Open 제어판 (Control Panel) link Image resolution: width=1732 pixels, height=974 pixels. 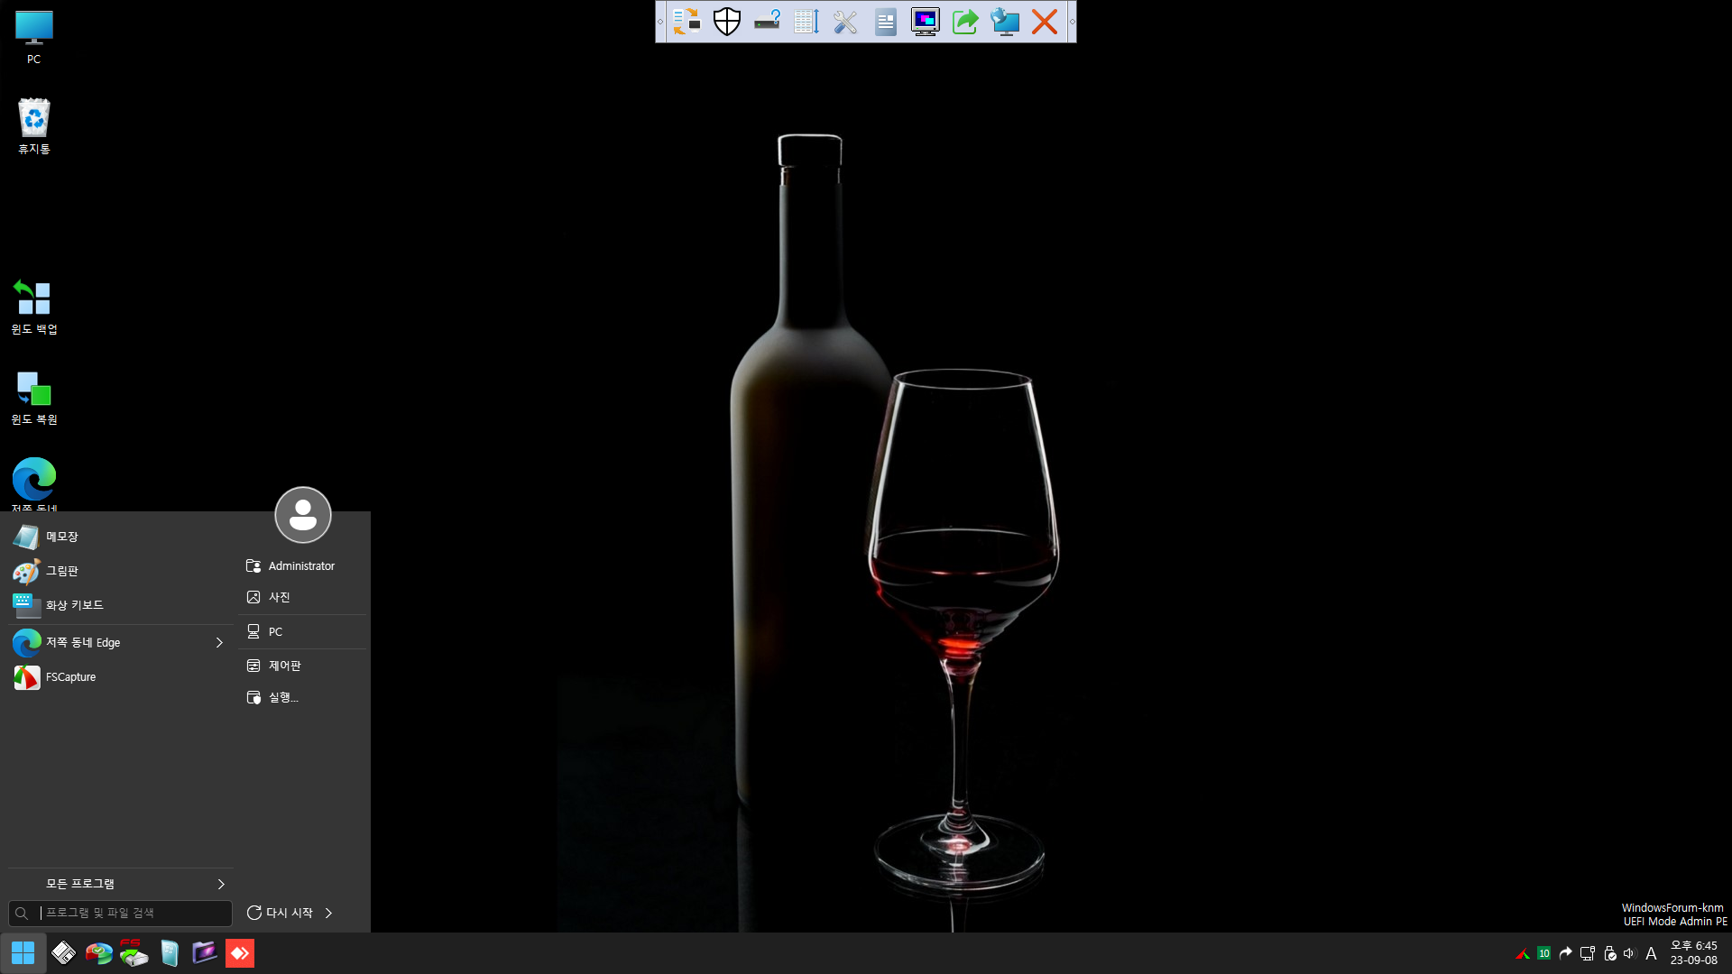(x=302, y=666)
